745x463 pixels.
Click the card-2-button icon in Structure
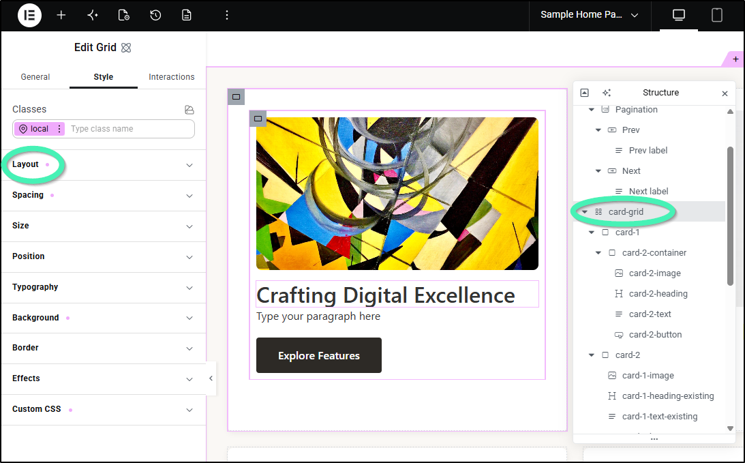(619, 335)
